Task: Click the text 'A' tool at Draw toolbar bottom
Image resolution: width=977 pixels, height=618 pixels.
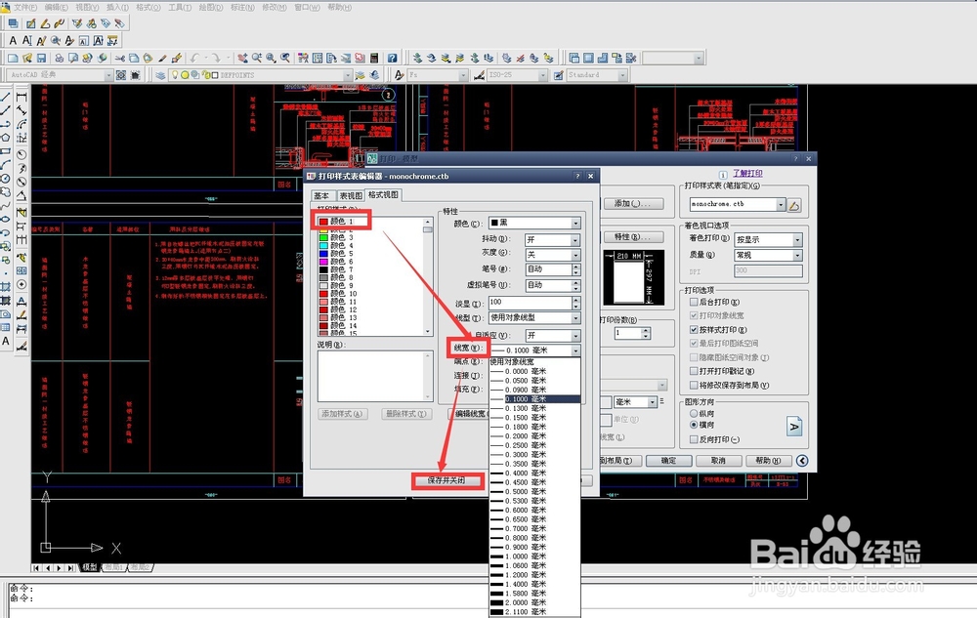Action: [6, 341]
